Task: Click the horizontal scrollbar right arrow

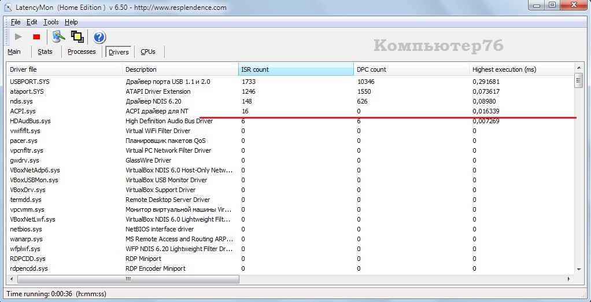Action: pos(570,279)
